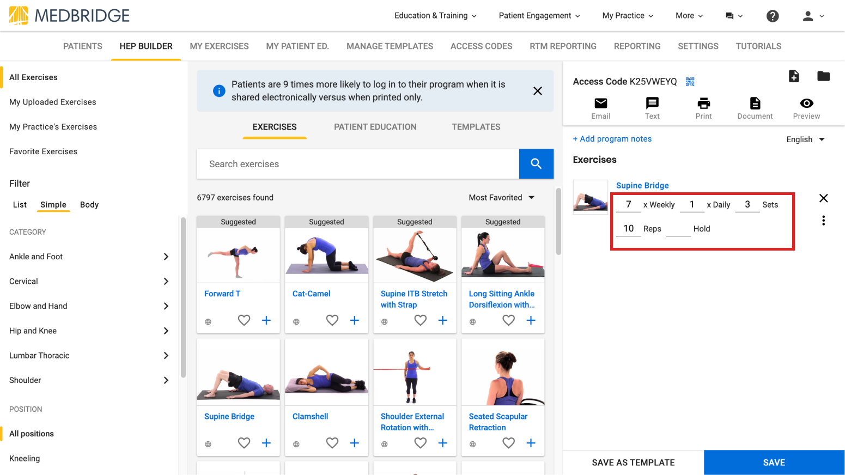The height and width of the screenshot is (475, 845).
Task: Add Seated Scapular Retraction with plus
Action: tap(531, 443)
